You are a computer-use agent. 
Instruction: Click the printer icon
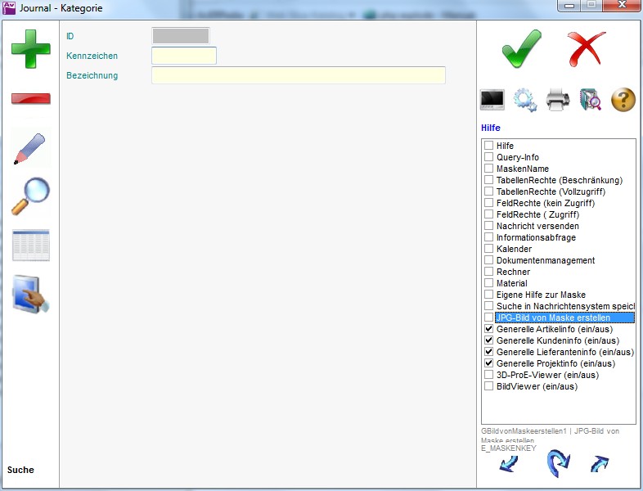[558, 101]
